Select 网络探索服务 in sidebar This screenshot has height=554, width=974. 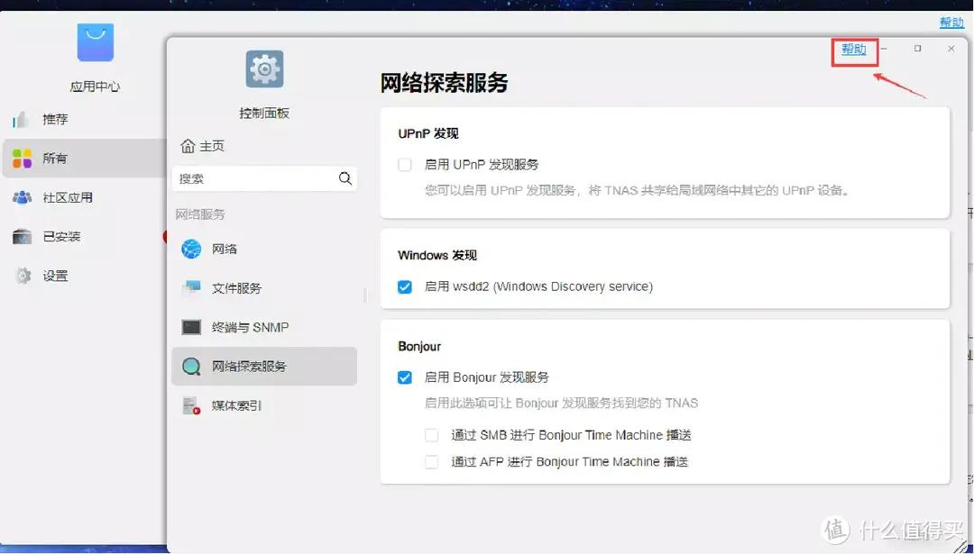click(x=264, y=366)
